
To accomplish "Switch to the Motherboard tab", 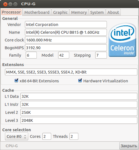I will [x=37, y=12].
